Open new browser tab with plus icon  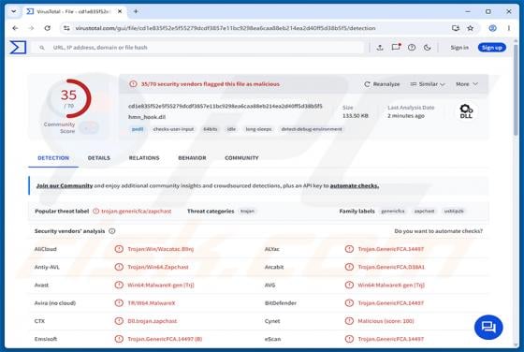pos(136,11)
